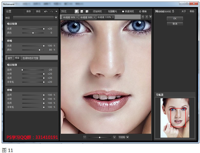The width and height of the screenshot is (200, 153).
Task: Open the 帮助 help button
Action: pos(192,11)
